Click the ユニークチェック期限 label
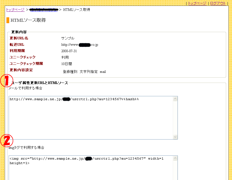 click(26, 64)
